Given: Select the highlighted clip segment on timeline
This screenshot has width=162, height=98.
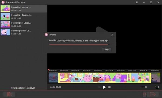Looking at the screenshot, I should [105, 78].
